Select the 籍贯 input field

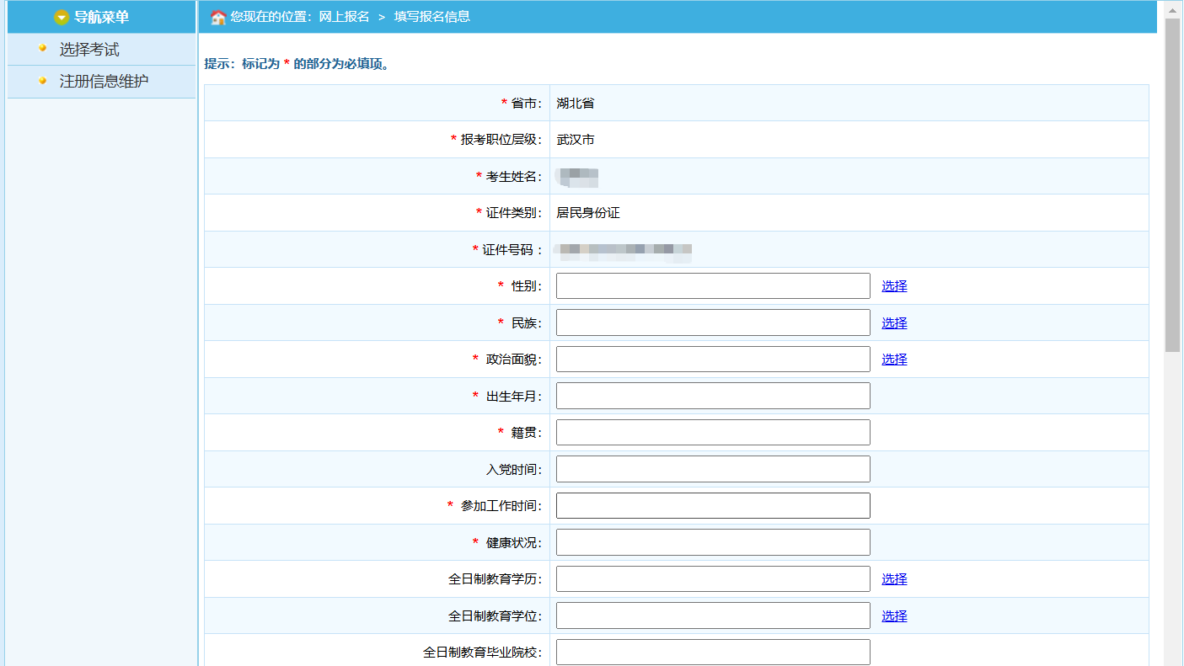713,433
